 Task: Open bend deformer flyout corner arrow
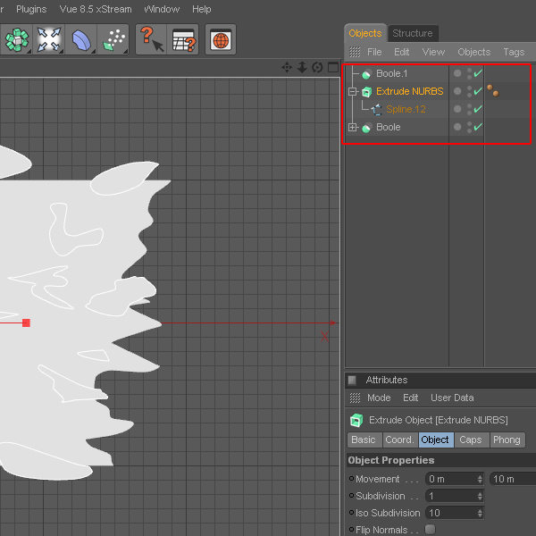pyautogui.click(x=93, y=52)
